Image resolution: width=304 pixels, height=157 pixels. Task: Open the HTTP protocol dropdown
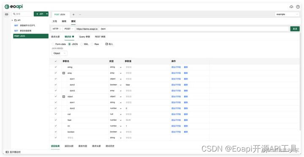pyautogui.click(x=57, y=29)
